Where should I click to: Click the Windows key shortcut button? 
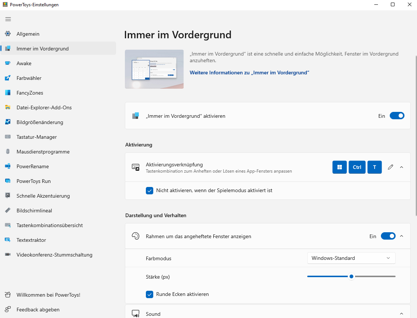point(339,167)
